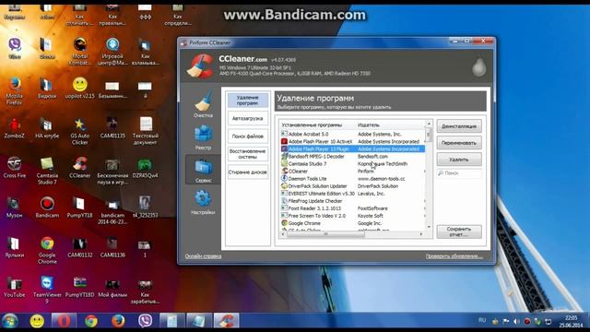
Task: Open Viber from the taskbar
Action: tap(145, 321)
